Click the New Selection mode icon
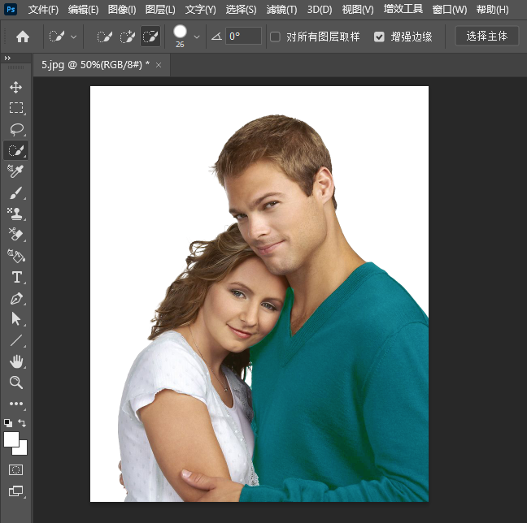 coord(104,37)
